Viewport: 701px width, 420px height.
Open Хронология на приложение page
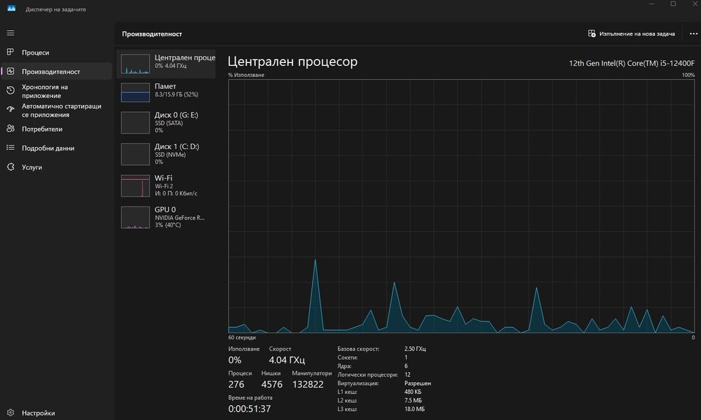(x=56, y=91)
